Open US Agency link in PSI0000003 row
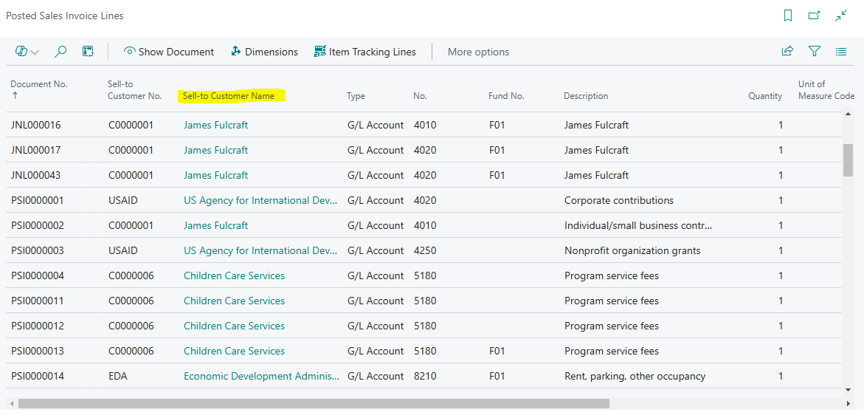This screenshot has width=864, height=418. 260,250
